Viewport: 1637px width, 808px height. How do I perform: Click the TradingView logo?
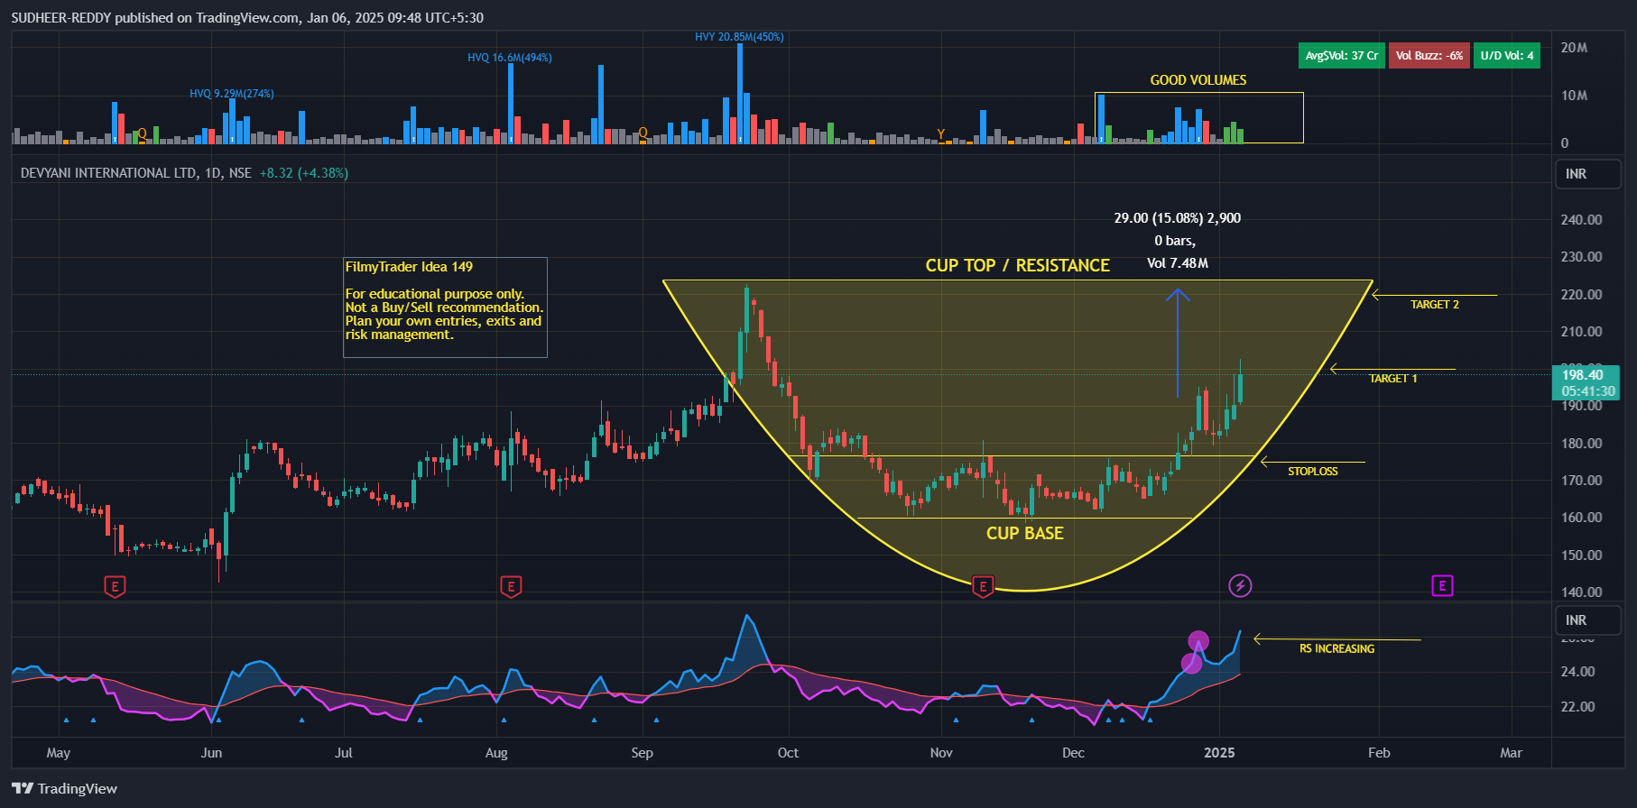coord(65,788)
